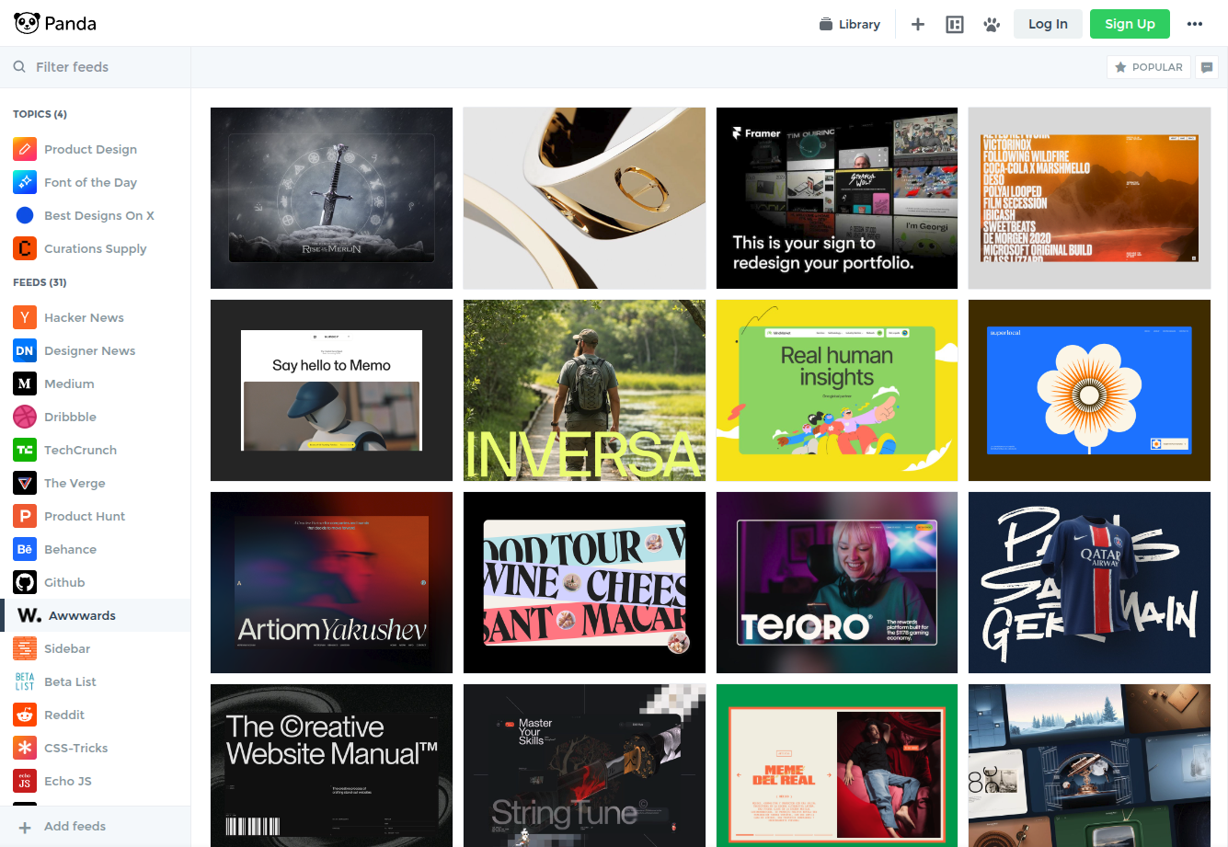
Task: Focus the Filter feeds search field
Action: (x=101, y=67)
